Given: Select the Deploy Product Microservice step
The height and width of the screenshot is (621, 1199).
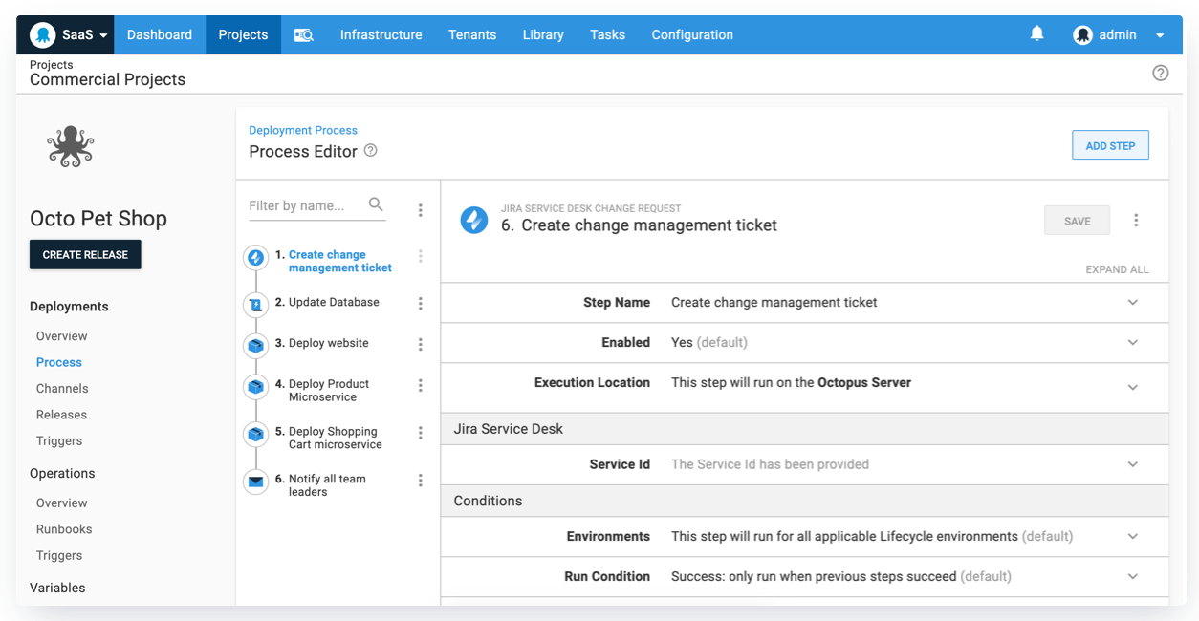Looking at the screenshot, I should point(322,391).
